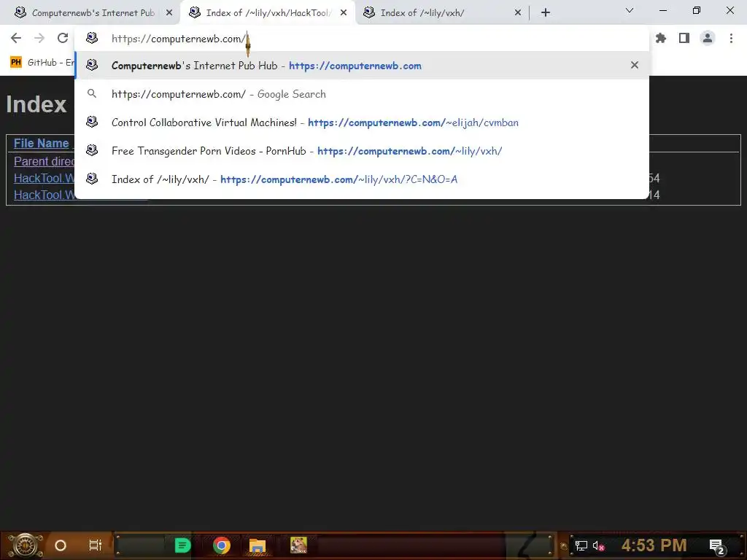Image resolution: width=747 pixels, height=560 pixels.
Task: Pick the Google Search suggestion for computernewb.com
Action: [362, 94]
